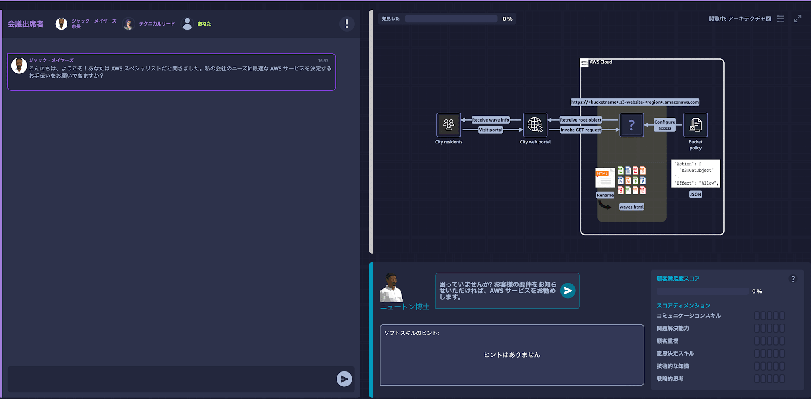Click the スコアディメンション heading
The width and height of the screenshot is (811, 399).
(683, 305)
